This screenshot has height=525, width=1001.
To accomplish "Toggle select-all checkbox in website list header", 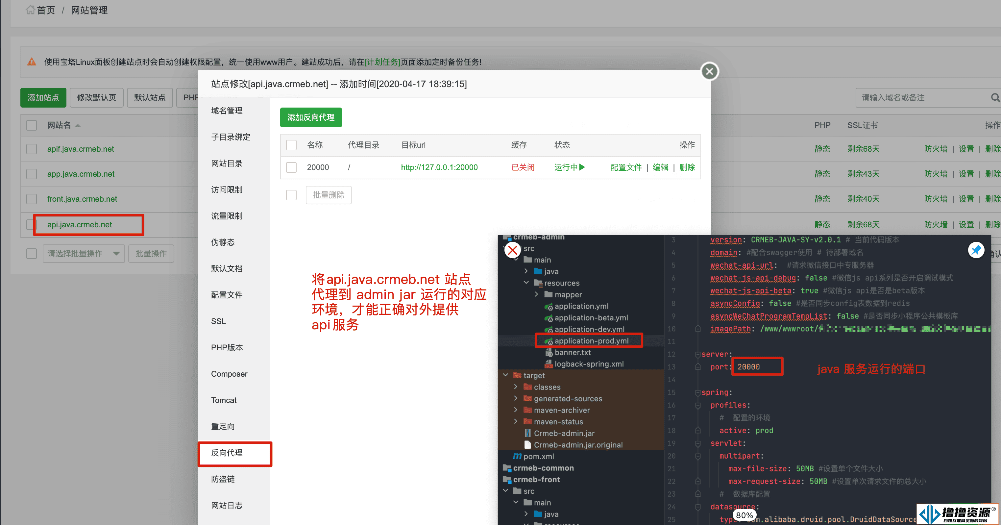I will (32, 126).
